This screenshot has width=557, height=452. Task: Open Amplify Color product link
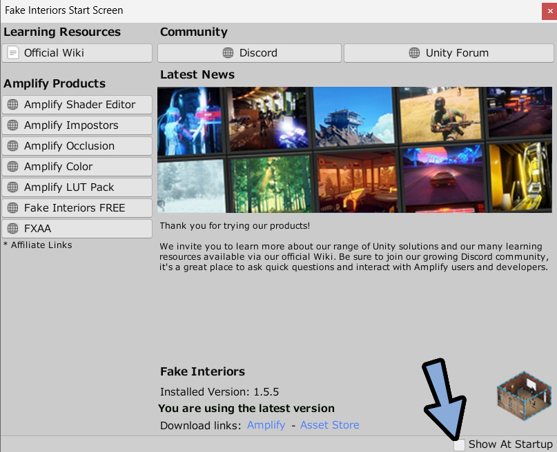click(x=77, y=167)
